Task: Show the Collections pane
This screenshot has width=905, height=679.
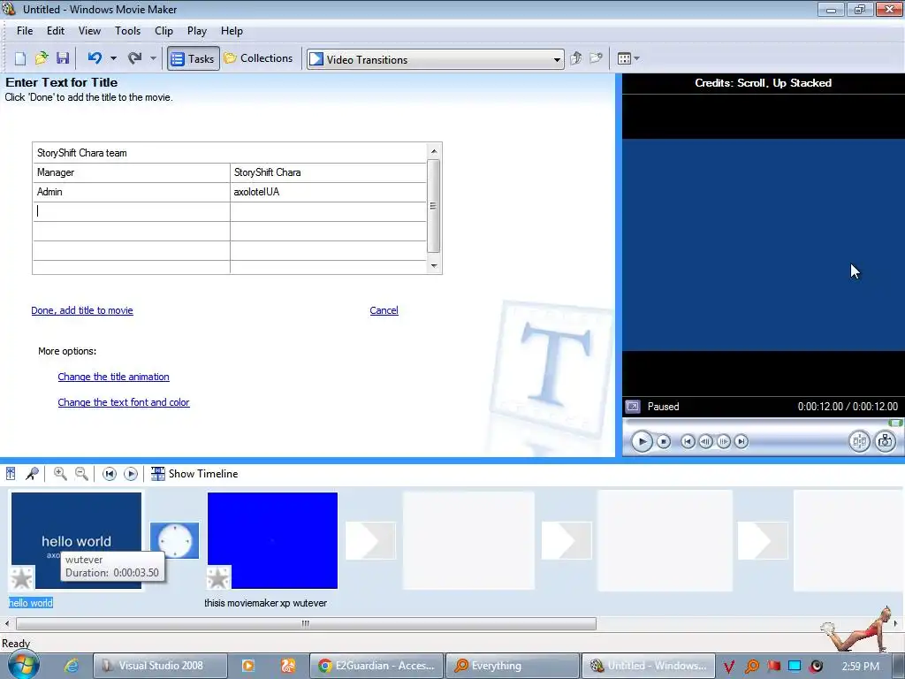Action: [259, 58]
